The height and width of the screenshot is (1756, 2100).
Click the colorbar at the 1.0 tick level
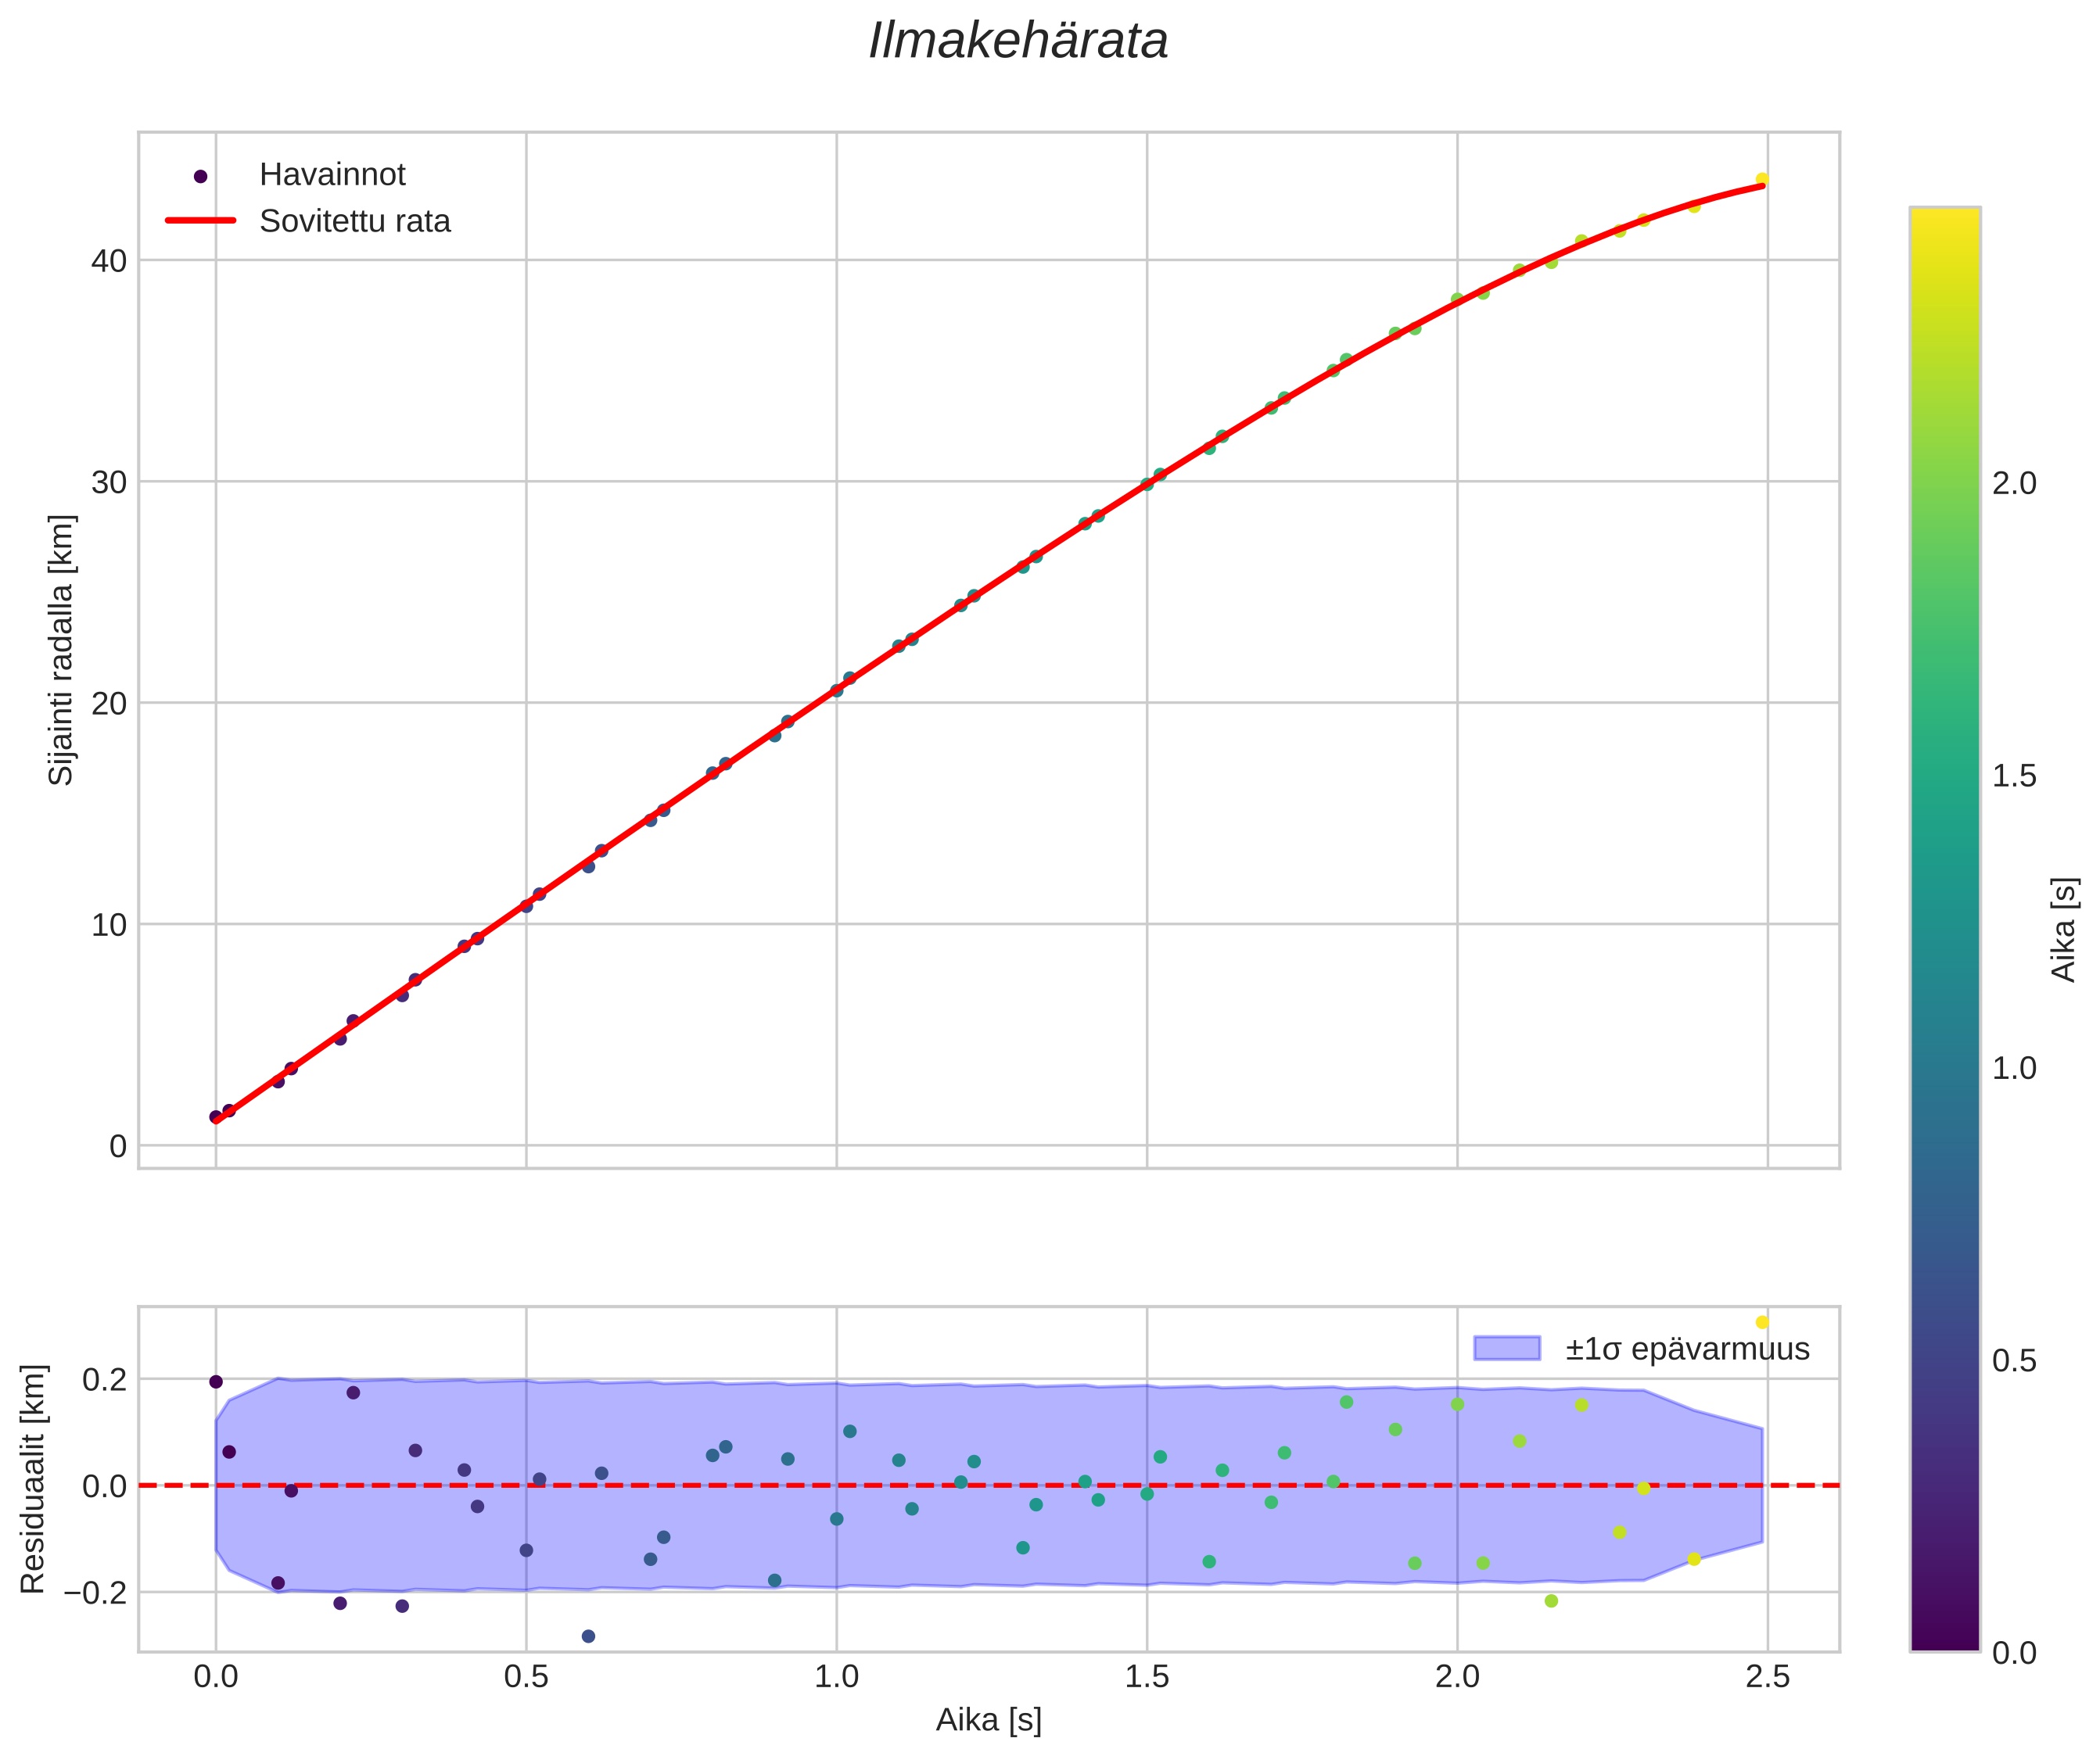(1944, 1069)
